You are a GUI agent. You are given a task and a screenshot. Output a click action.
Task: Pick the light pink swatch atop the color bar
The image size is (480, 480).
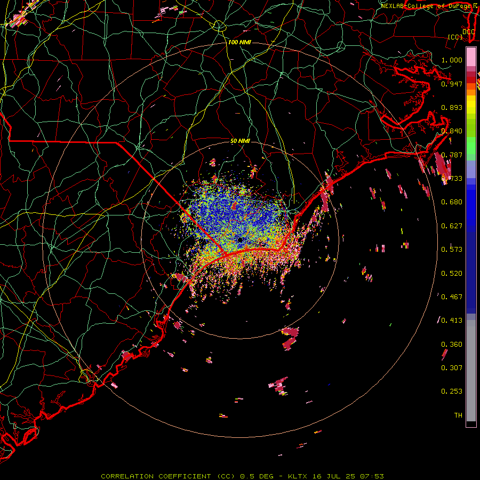pos(471,57)
